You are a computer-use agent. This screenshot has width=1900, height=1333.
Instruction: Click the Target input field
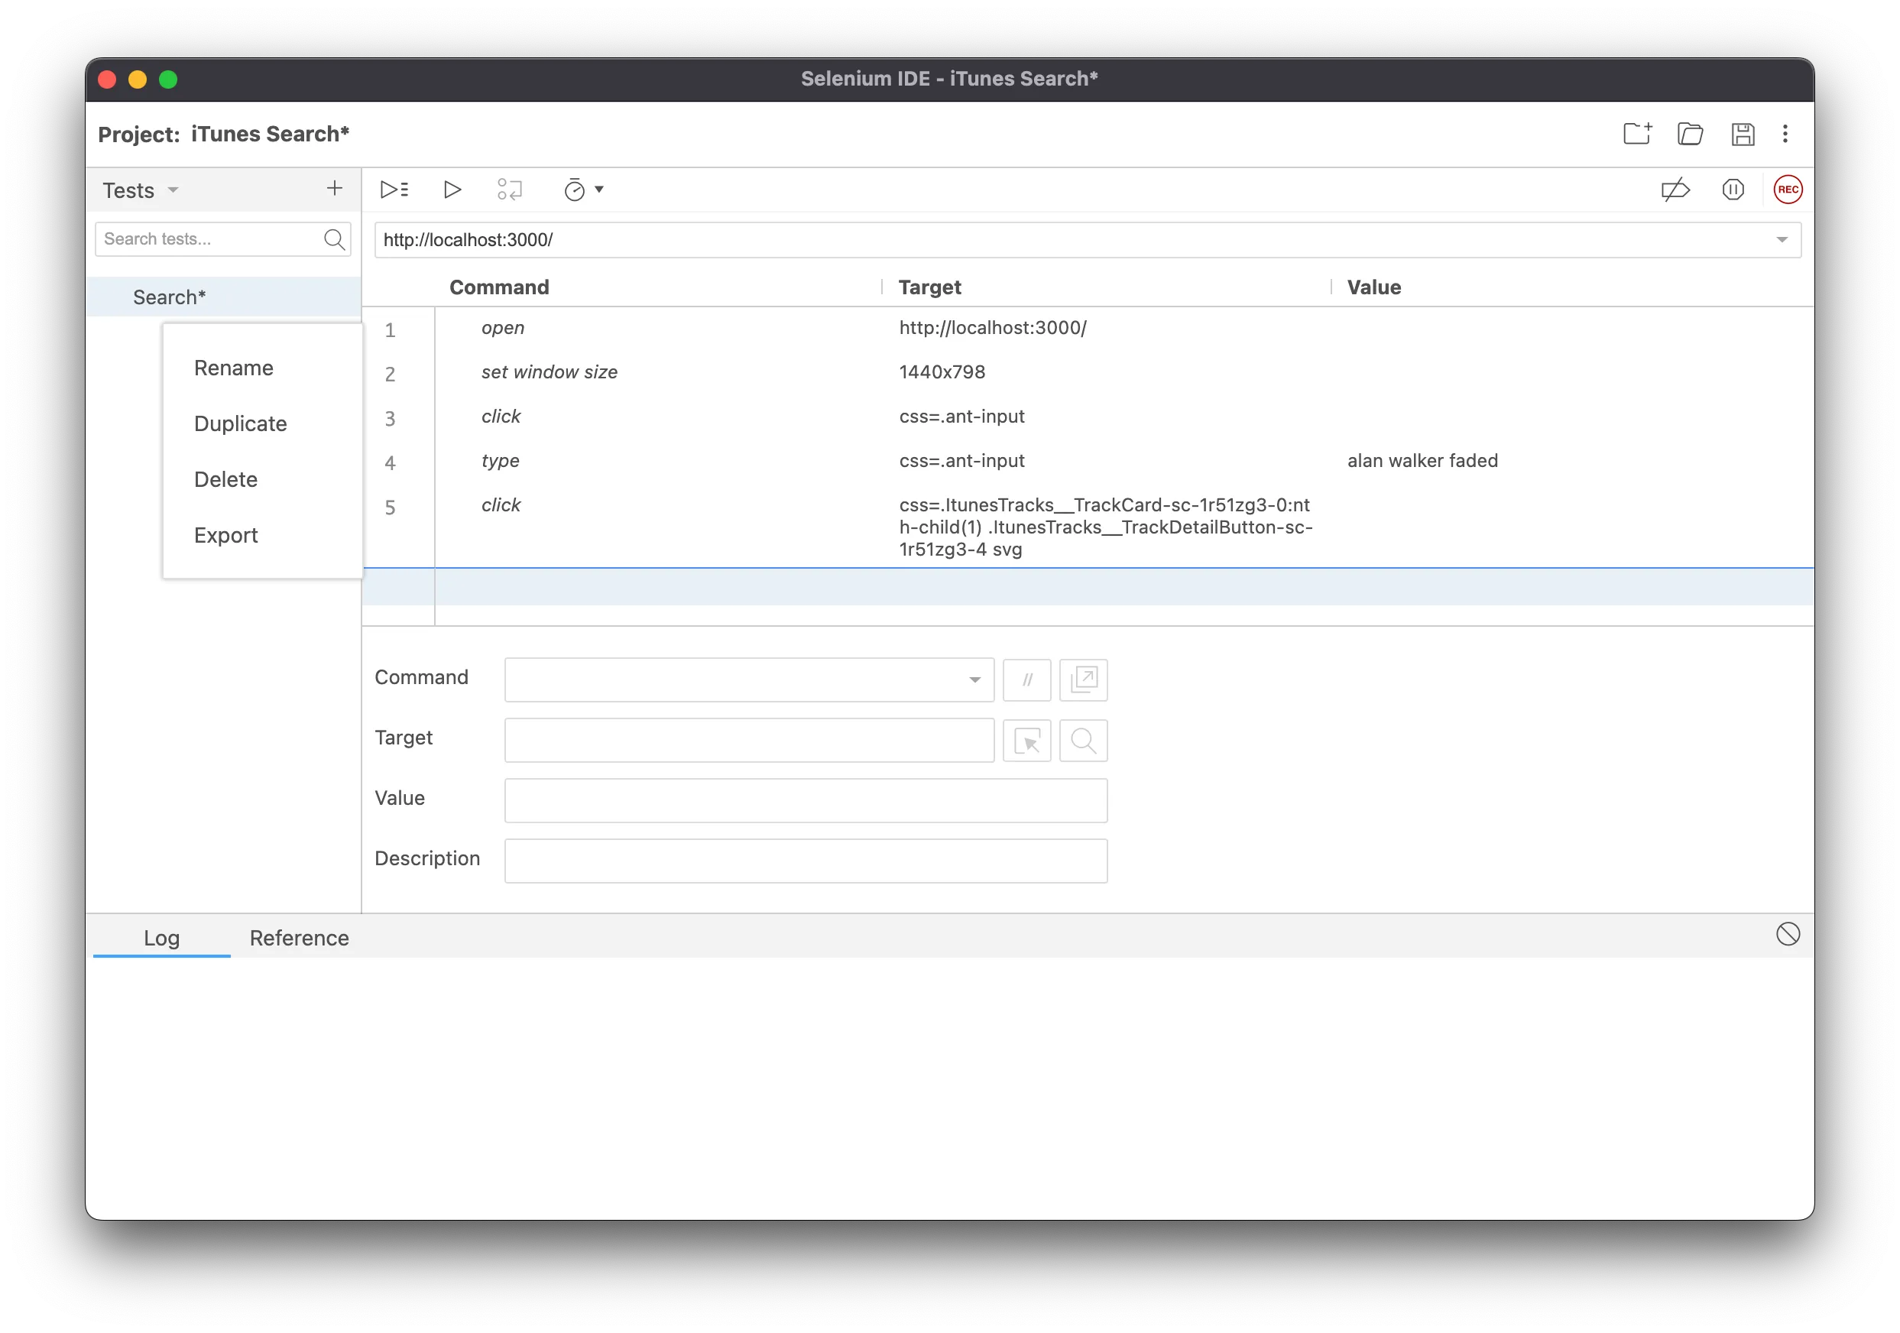tap(749, 740)
